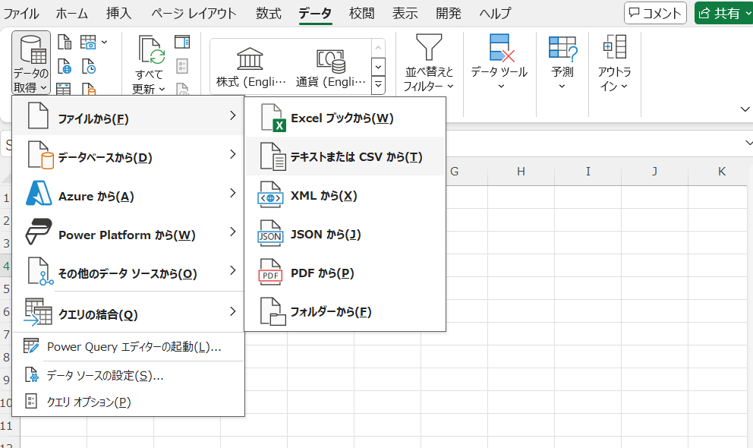Expand the formula bar chevron
Viewport: 753px width, 448px height.
pos(748,143)
